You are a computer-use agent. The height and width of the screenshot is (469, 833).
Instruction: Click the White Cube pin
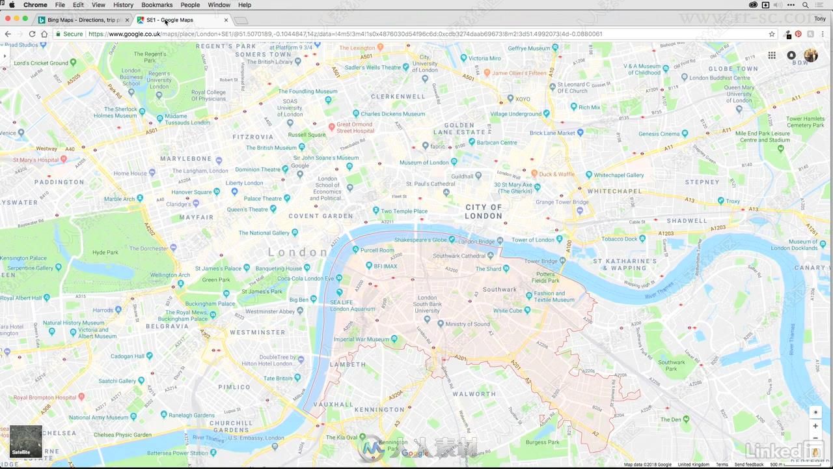click(x=528, y=311)
